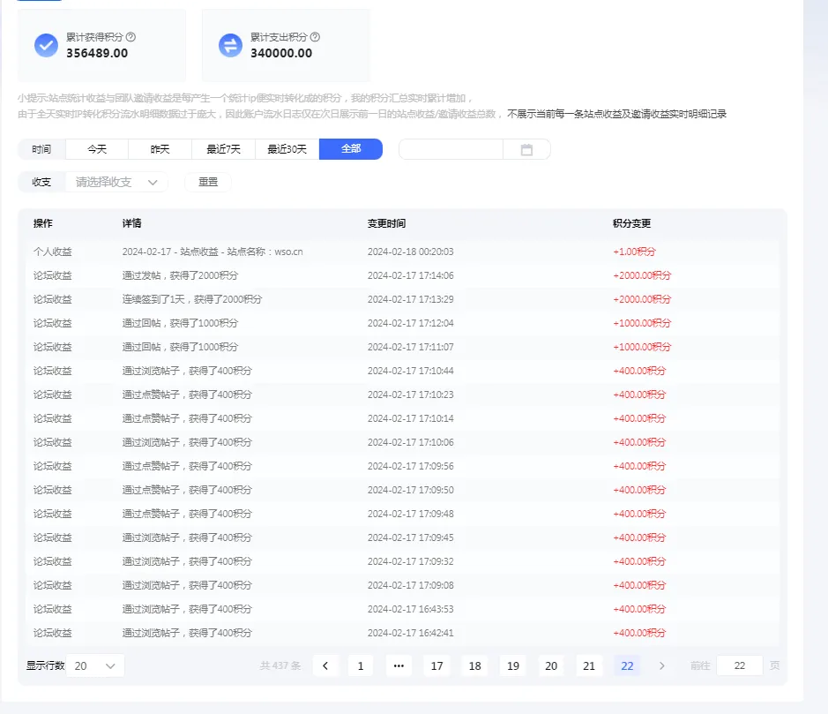Select the 最近7天 time filter
The width and height of the screenshot is (828, 714).
tap(223, 149)
